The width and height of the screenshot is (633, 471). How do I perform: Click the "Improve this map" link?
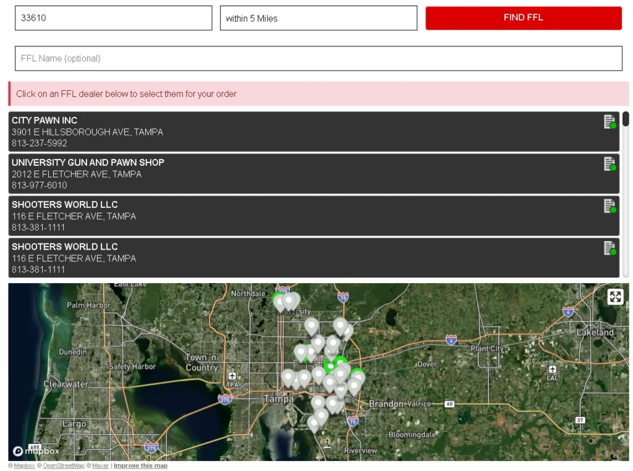[140, 465]
